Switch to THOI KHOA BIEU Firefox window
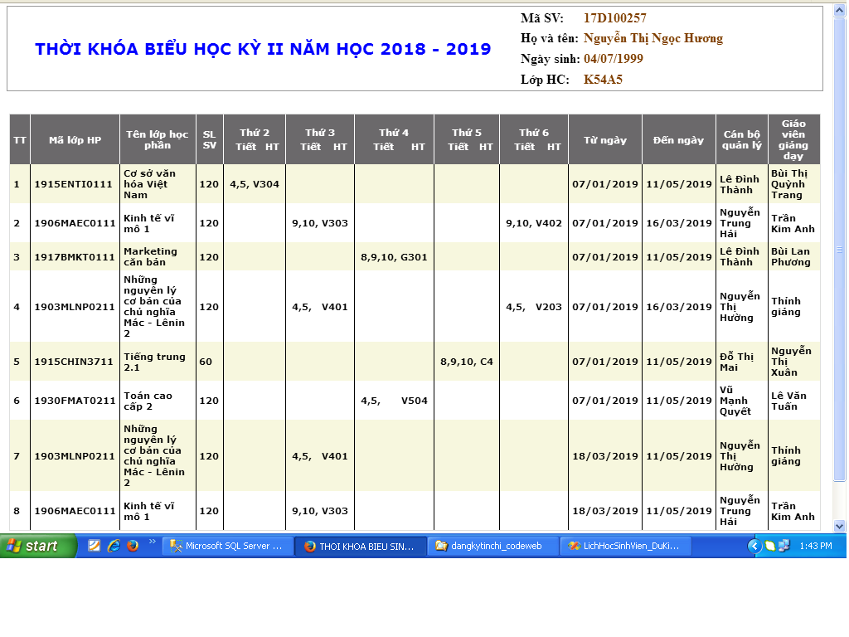 (x=361, y=546)
